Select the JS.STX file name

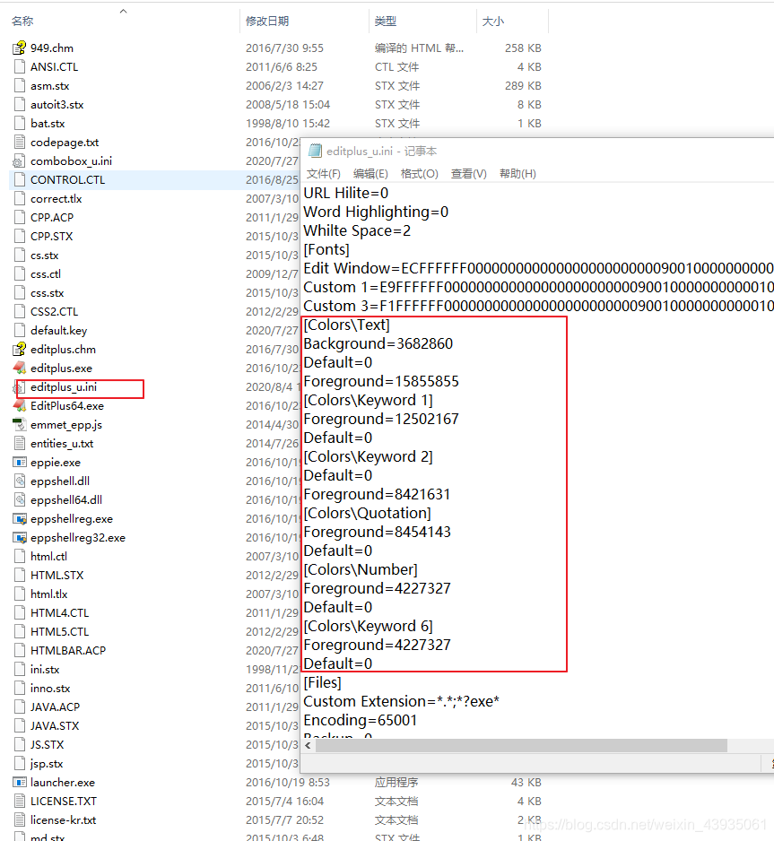coord(47,744)
